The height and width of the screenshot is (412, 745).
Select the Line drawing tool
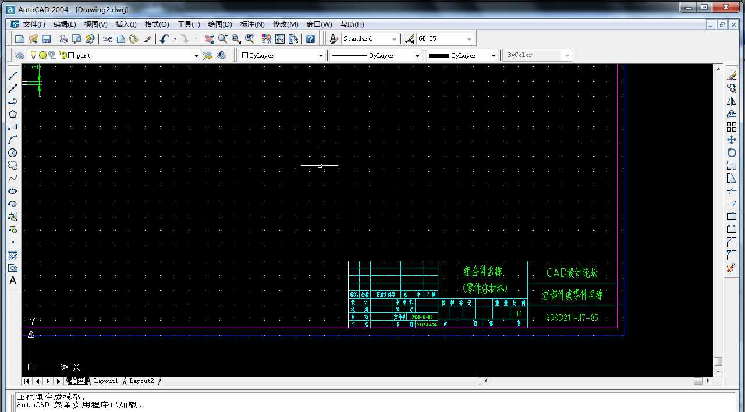click(x=13, y=76)
